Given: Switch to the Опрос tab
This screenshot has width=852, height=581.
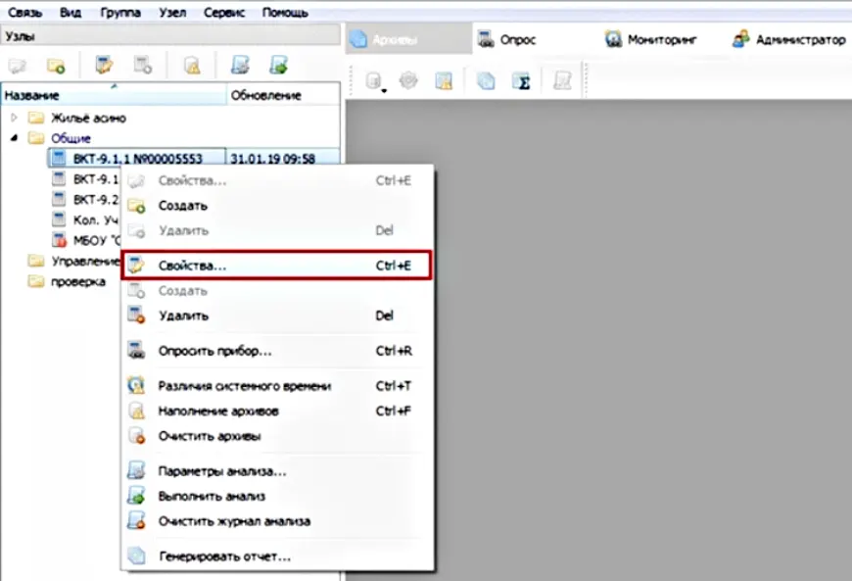Looking at the screenshot, I should pyautogui.click(x=507, y=40).
